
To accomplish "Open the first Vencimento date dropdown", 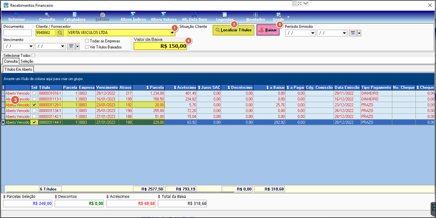I will [x=31, y=46].
